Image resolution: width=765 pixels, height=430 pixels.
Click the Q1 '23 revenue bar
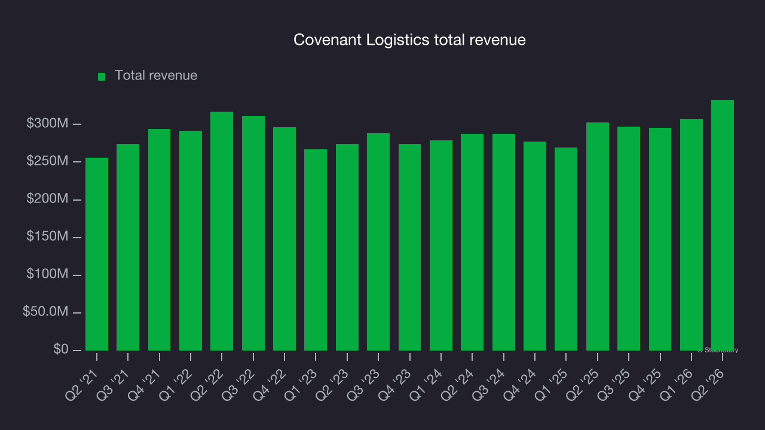click(x=316, y=250)
